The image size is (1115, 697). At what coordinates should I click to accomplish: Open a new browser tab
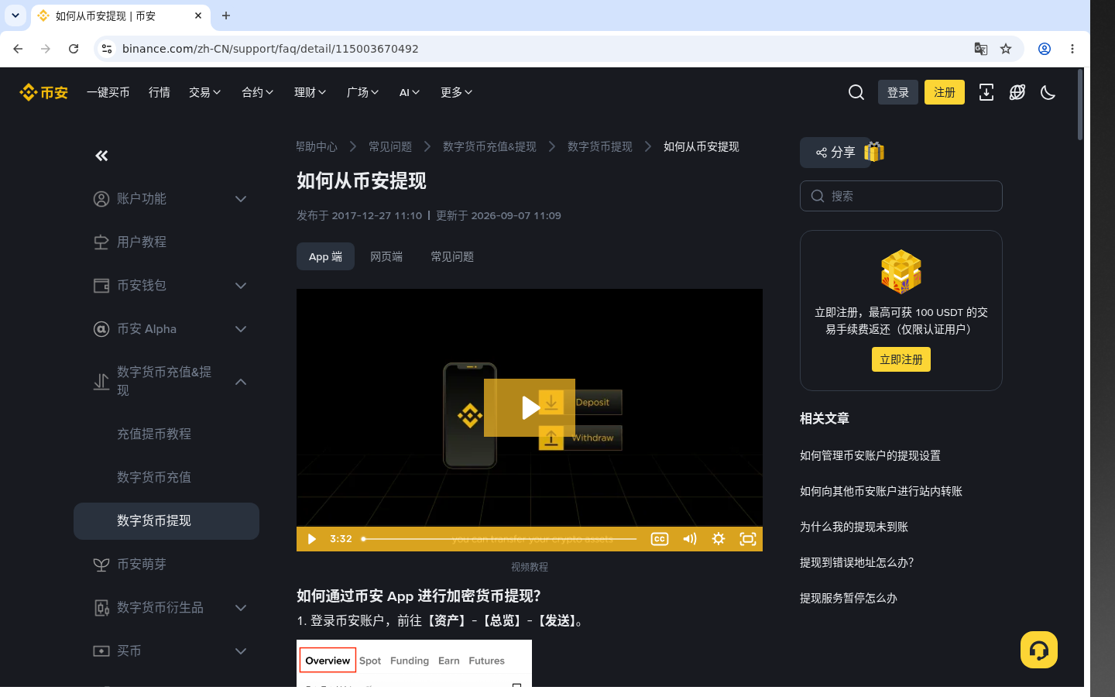226,15
